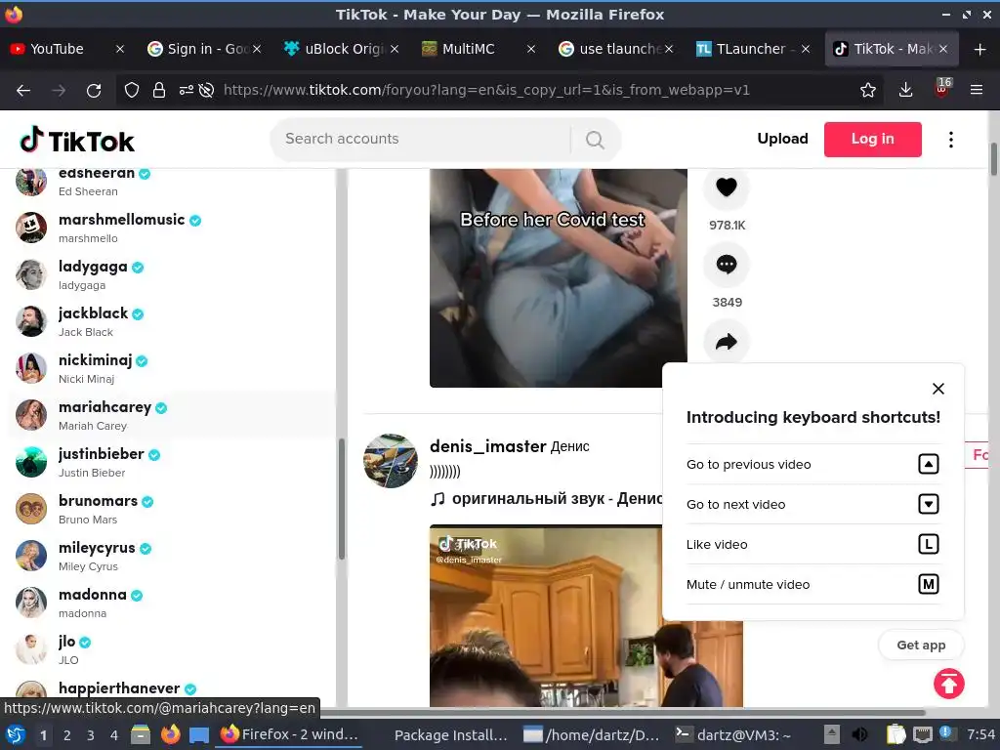
Task: Click the Firefox launcher icon in the taskbar
Action: click(x=170, y=734)
